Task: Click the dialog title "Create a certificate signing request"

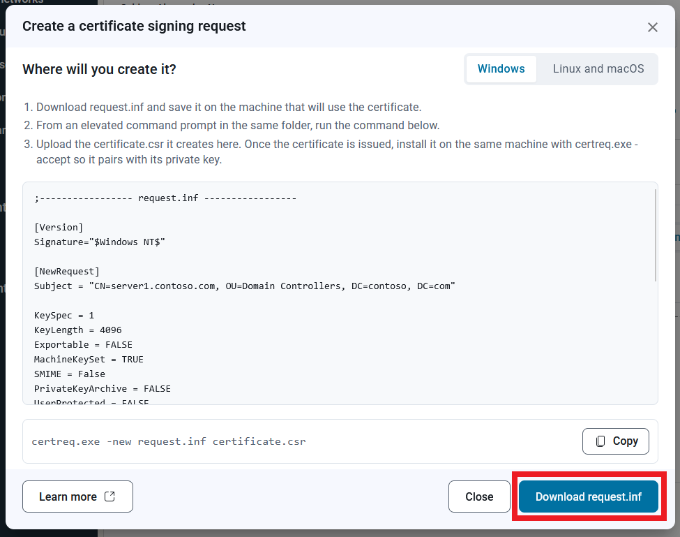Action: tap(134, 26)
